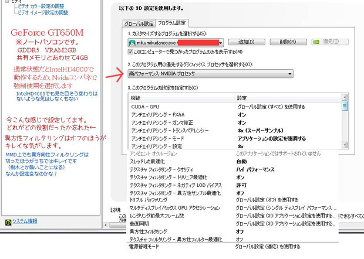The width and height of the screenshot is (364, 259).
Task: Select the スレッドした最適化 row
Action: [x=233, y=162]
